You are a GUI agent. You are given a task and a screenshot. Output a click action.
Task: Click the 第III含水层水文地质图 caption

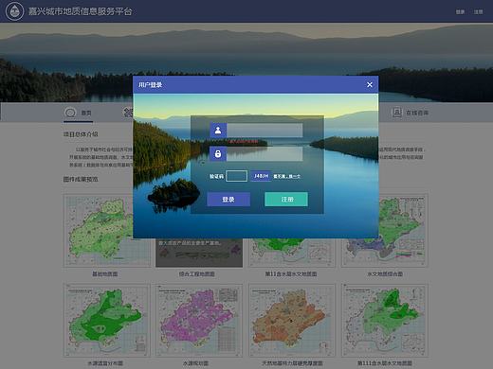(385, 363)
